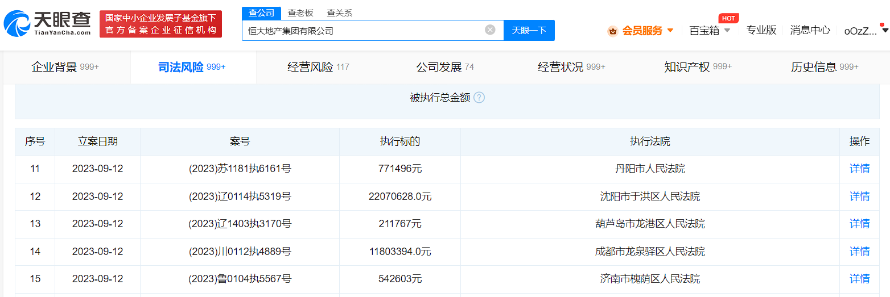
Task: Click the 542603元 amount cell
Action: coord(400,279)
